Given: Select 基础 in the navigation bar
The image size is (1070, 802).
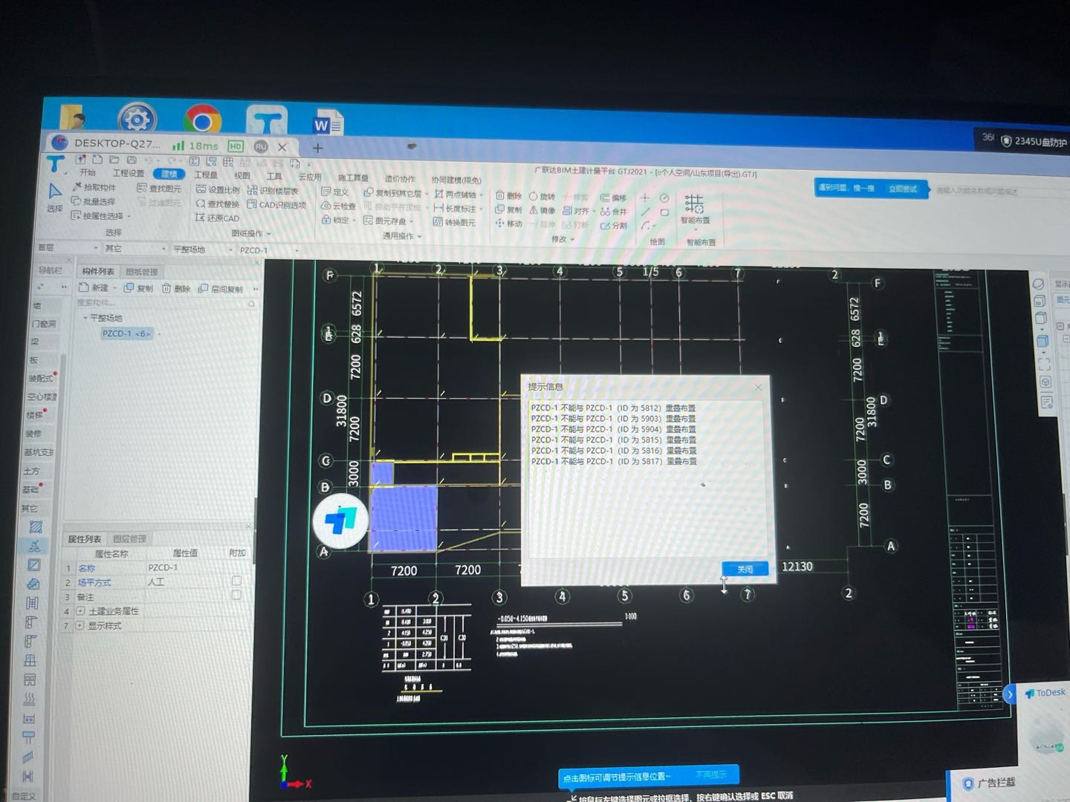Looking at the screenshot, I should coord(31,489).
